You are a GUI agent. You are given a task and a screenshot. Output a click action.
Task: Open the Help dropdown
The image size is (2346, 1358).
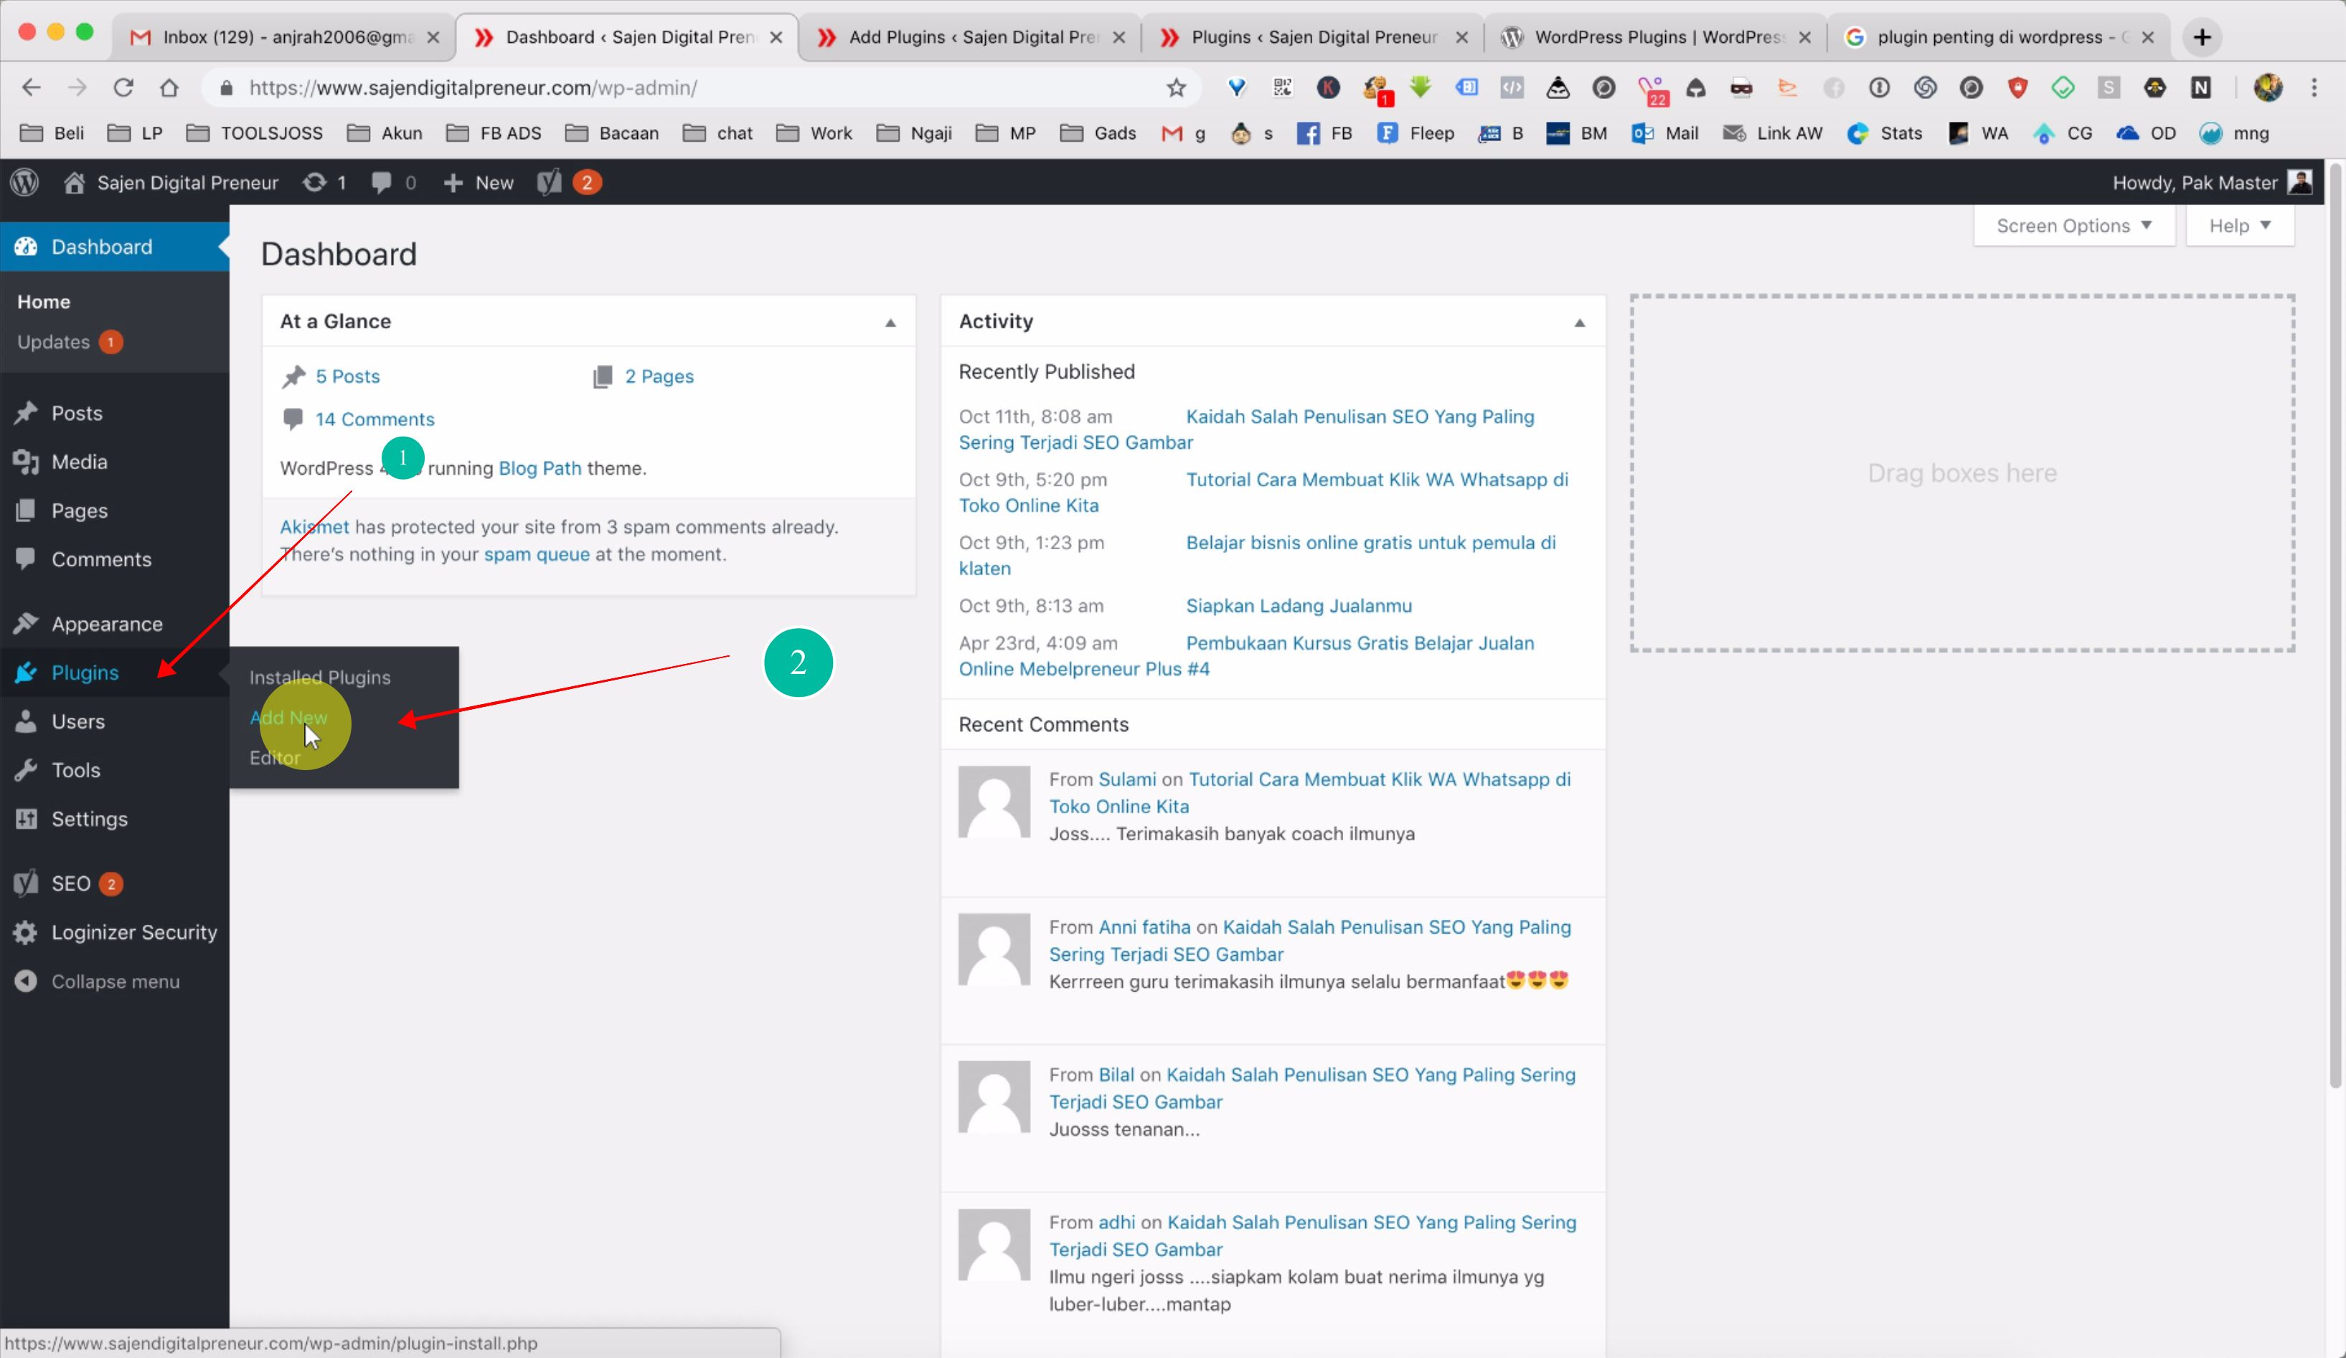point(2238,226)
